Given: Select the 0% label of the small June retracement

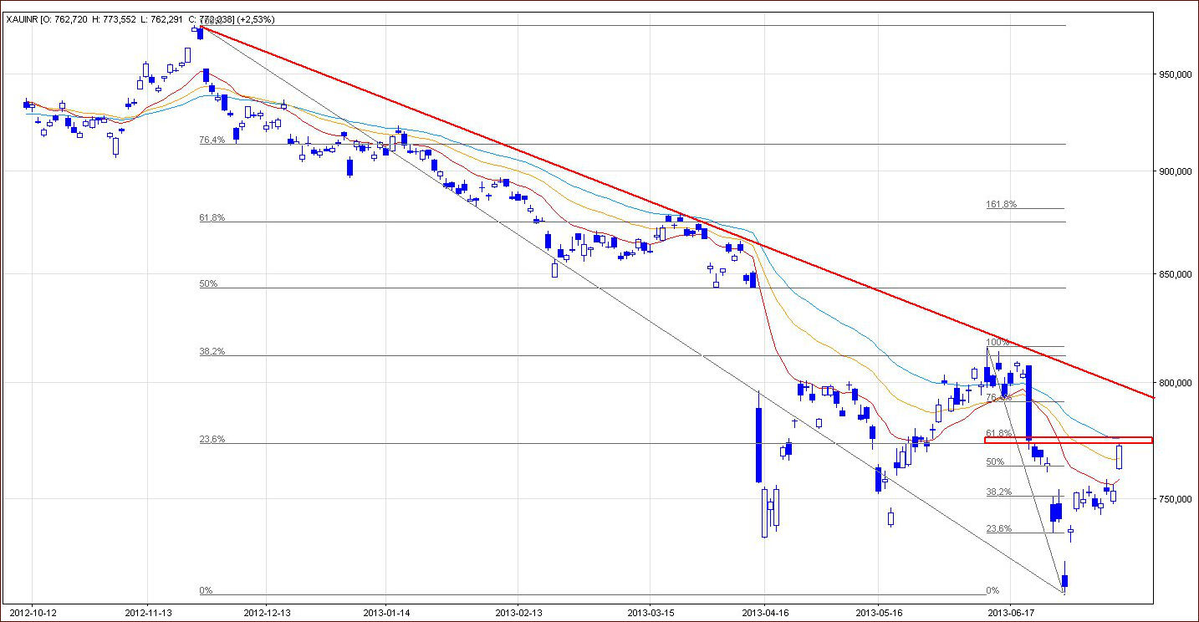Looking at the screenshot, I should click(x=993, y=590).
